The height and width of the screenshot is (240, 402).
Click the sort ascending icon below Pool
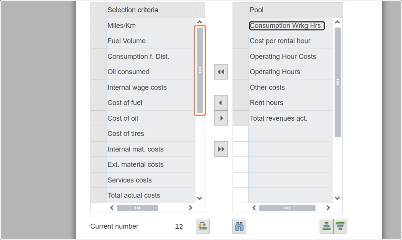pyautogui.click(x=327, y=226)
